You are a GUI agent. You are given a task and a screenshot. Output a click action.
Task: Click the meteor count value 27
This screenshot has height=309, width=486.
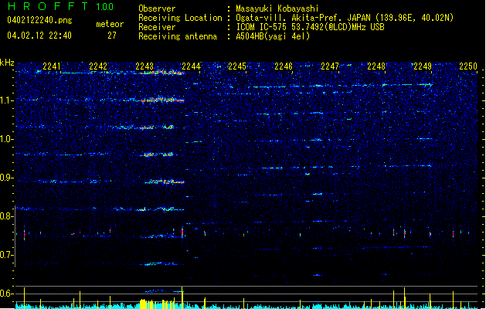point(112,36)
